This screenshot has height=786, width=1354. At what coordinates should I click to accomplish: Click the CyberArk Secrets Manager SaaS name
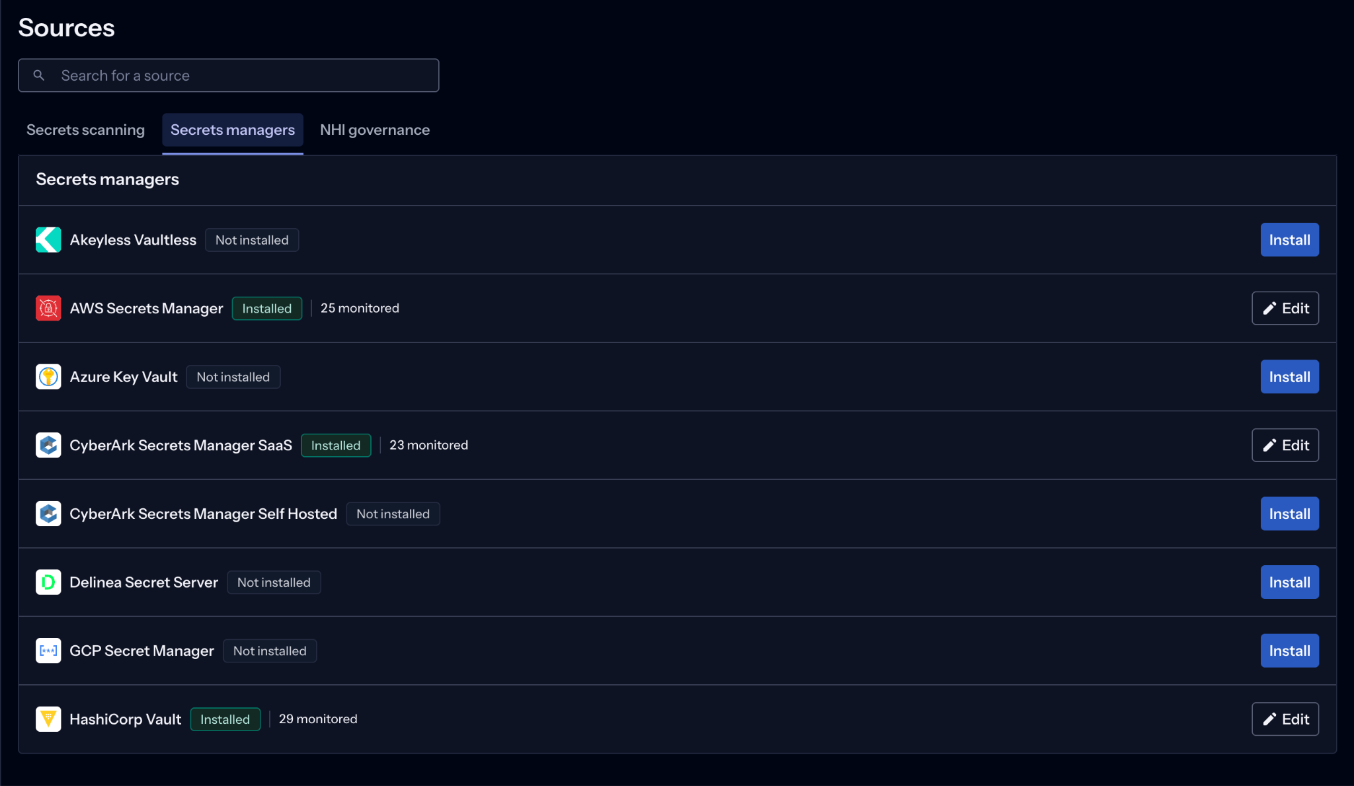(x=180, y=446)
